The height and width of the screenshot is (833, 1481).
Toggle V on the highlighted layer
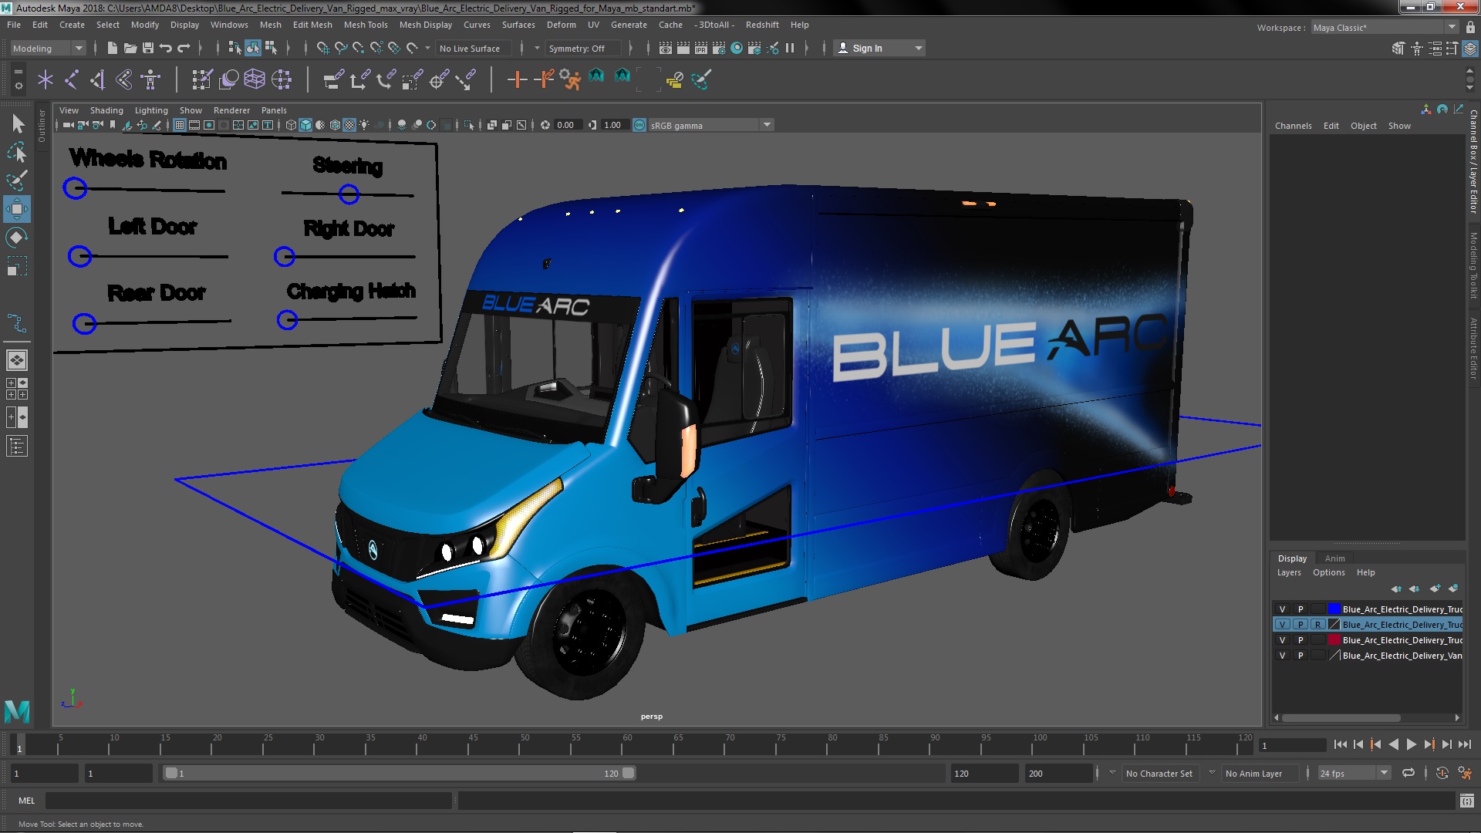pos(1282,625)
